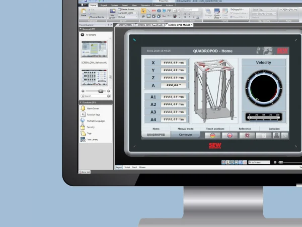
Task: Open the Select Tag dropdown
Action: click(262, 10)
